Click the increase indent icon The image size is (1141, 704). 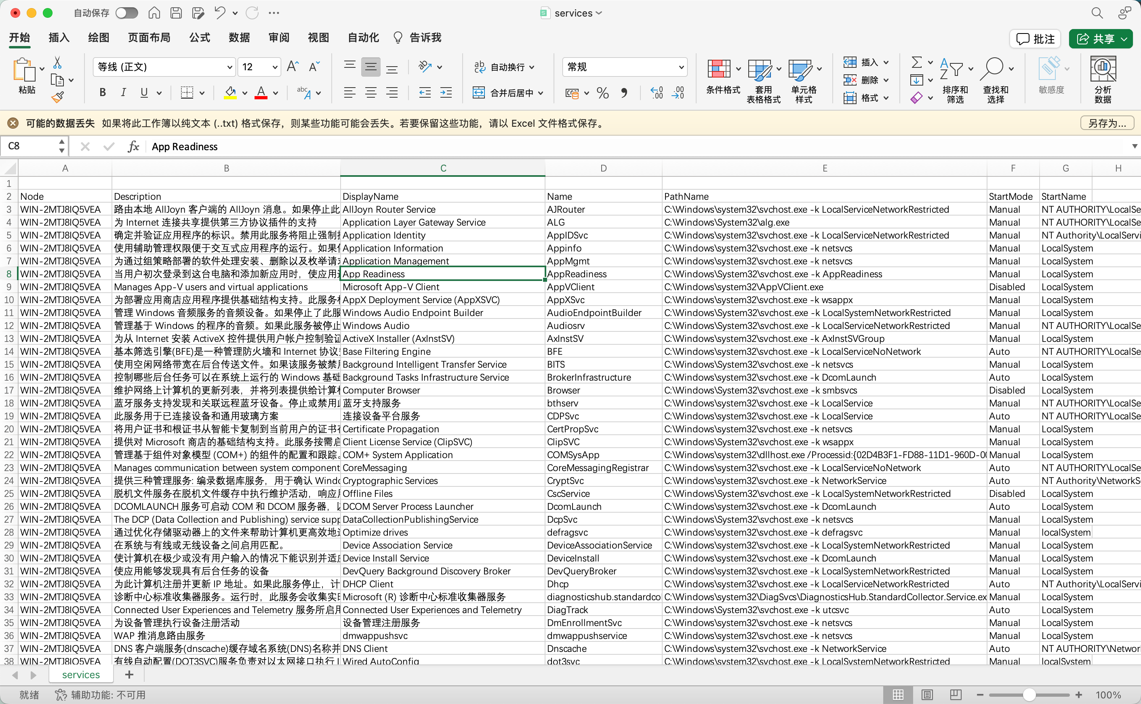coord(446,93)
